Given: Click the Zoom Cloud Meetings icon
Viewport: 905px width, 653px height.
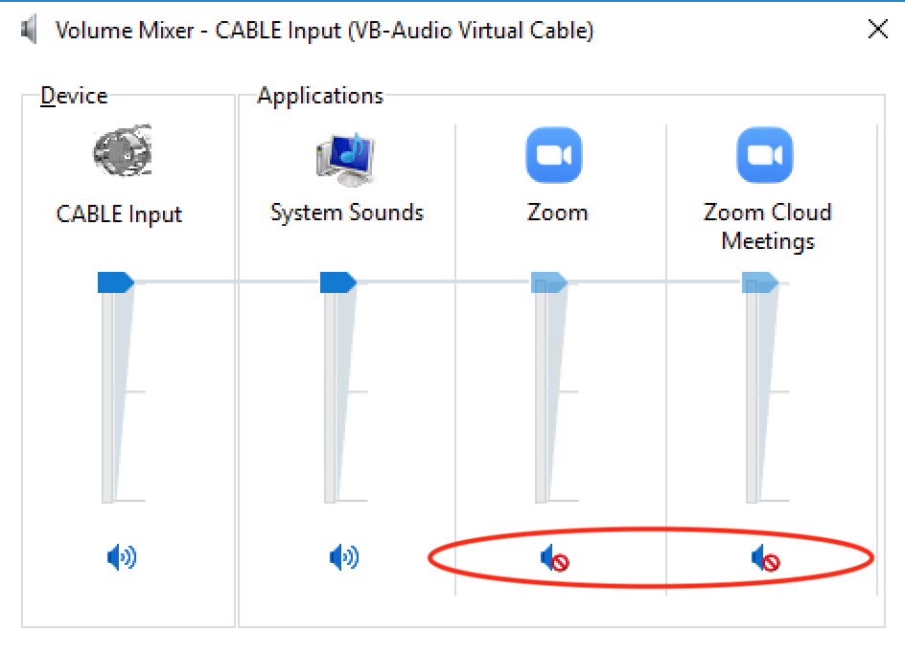Looking at the screenshot, I should (x=765, y=155).
